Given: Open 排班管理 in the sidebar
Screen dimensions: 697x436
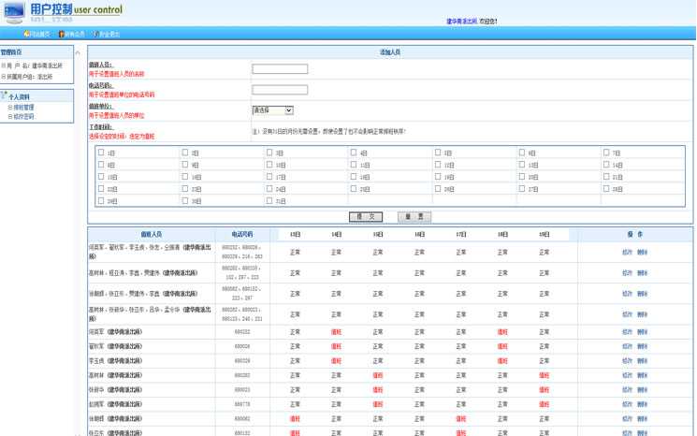Looking at the screenshot, I should (23, 107).
